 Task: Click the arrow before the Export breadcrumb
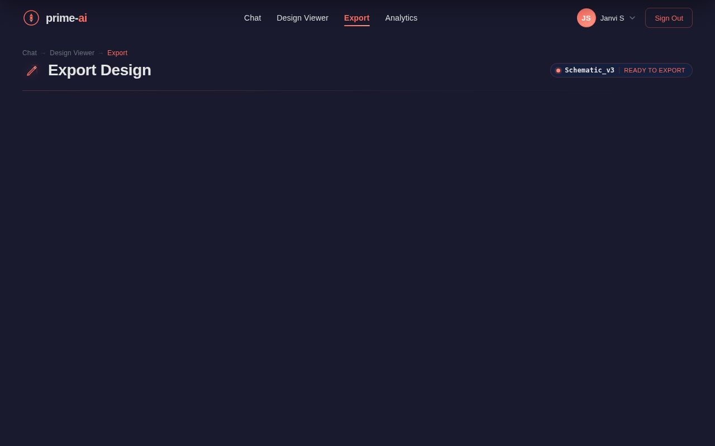[101, 53]
